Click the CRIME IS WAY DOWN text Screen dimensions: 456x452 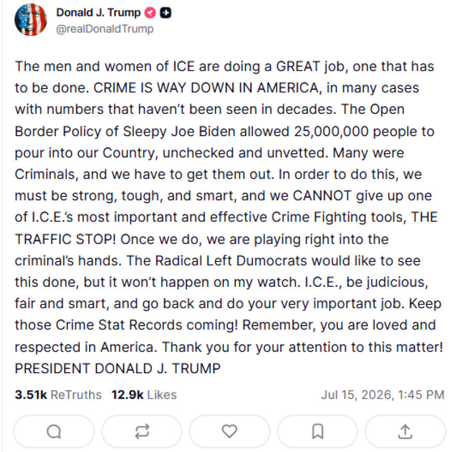[x=164, y=88]
